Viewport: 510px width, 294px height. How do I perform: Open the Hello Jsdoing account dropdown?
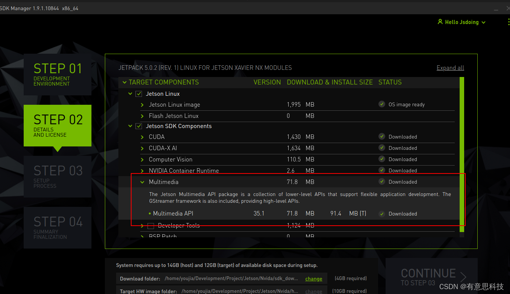(462, 22)
